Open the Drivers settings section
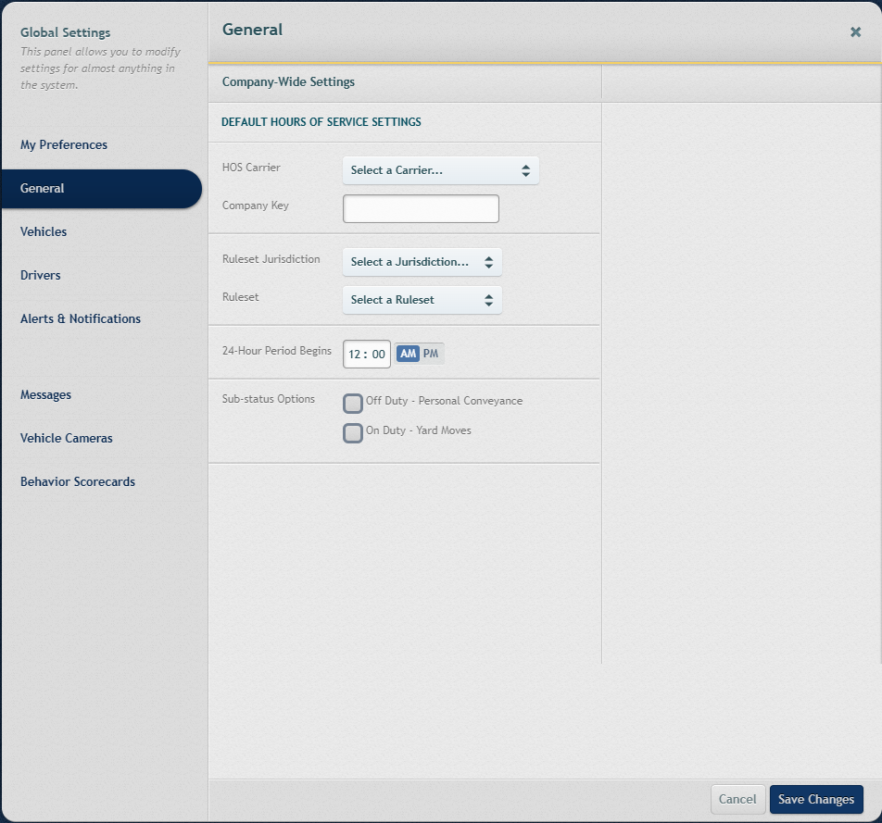This screenshot has height=823, width=882. coord(40,275)
